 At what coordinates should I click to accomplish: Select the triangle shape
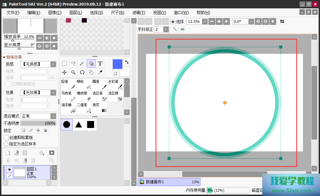(78, 125)
